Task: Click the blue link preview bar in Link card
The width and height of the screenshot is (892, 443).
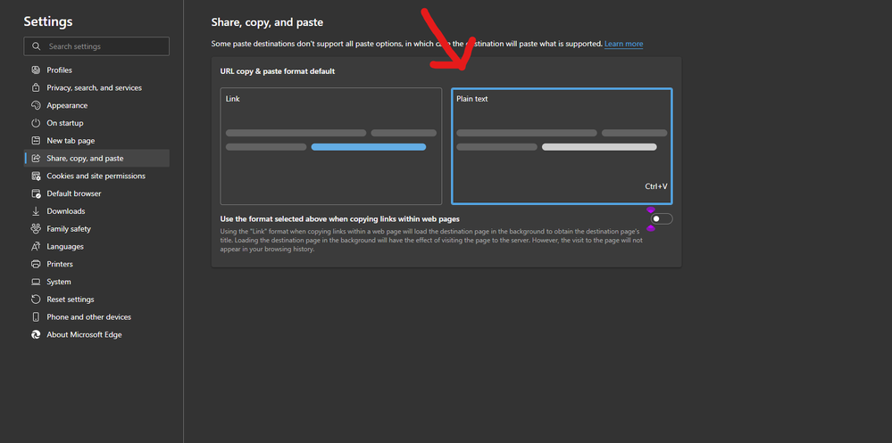Action: click(369, 147)
